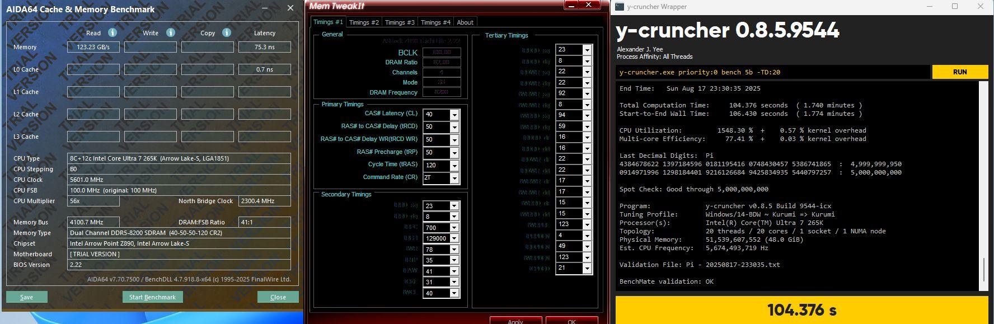This screenshot has height=324, width=994.
Task: Click the y-cruncher command line input field
Action: tap(773, 72)
